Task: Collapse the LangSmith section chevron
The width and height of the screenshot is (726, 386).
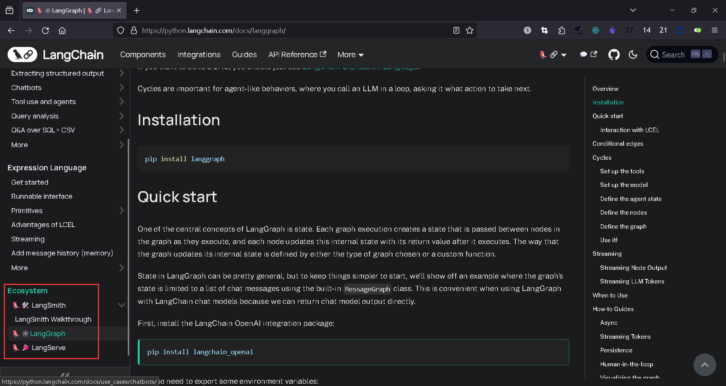Action: point(121,305)
